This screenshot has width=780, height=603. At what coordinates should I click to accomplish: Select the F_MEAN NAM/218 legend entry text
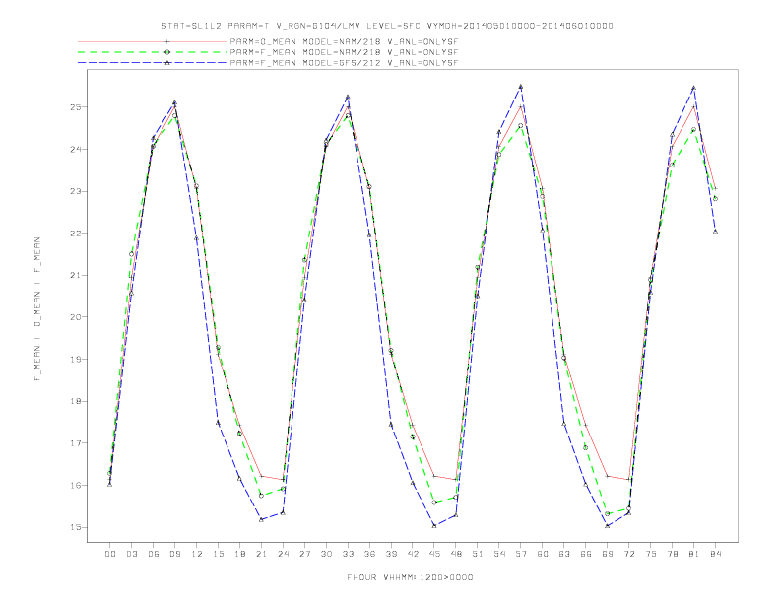pos(344,52)
